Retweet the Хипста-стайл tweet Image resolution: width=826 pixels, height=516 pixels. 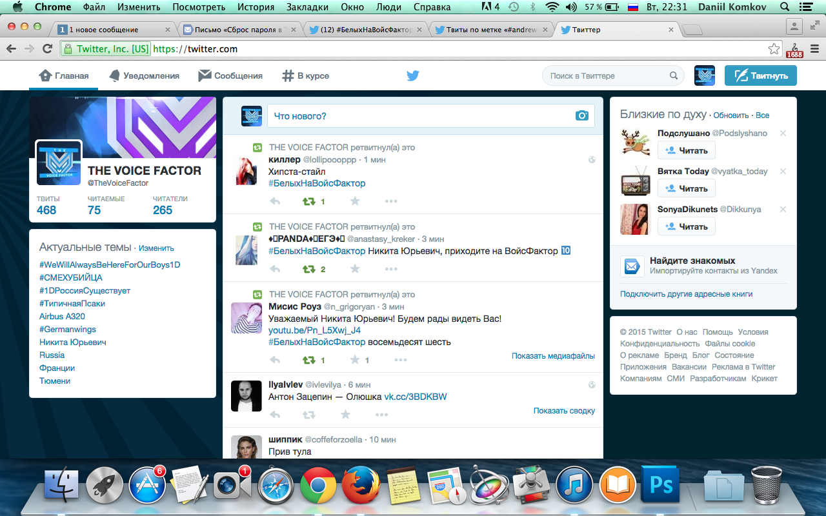[x=309, y=201]
